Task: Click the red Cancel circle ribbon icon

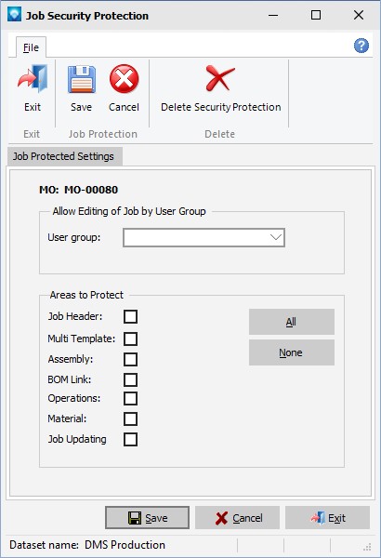Action: click(124, 79)
